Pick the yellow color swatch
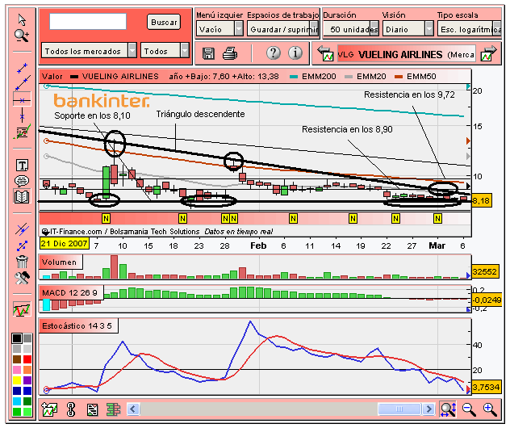510x428 pixels. pos(17,380)
